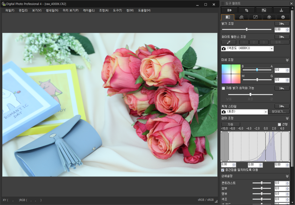Click the B-A blue amber slider
This screenshot has height=205, width=295.
point(257,70)
